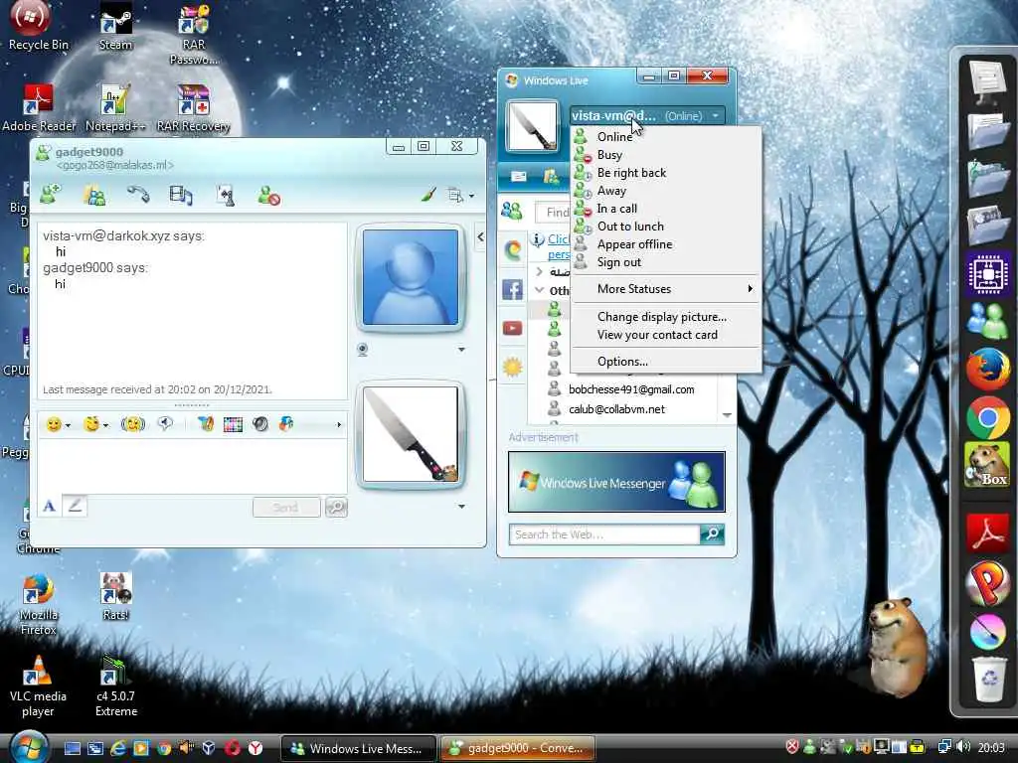The image size is (1018, 763).
Task: Click the Send button
Action: click(286, 508)
